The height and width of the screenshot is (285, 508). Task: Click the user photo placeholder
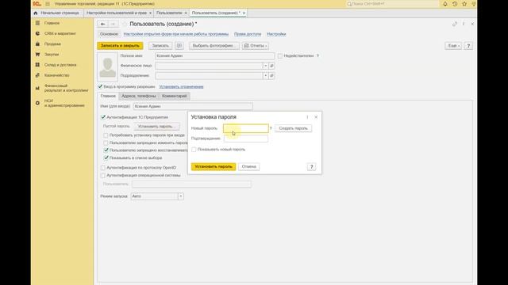point(107,67)
